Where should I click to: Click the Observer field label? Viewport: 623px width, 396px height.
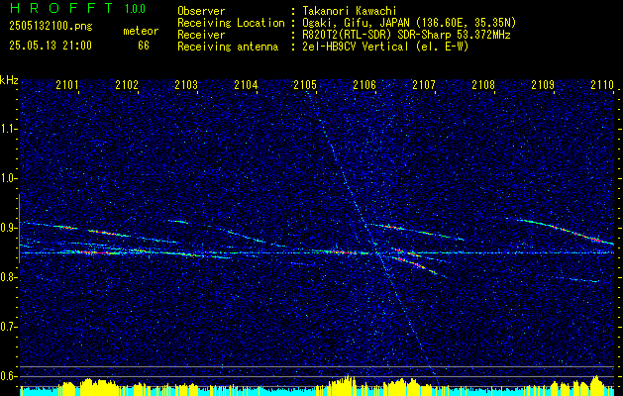[201, 11]
